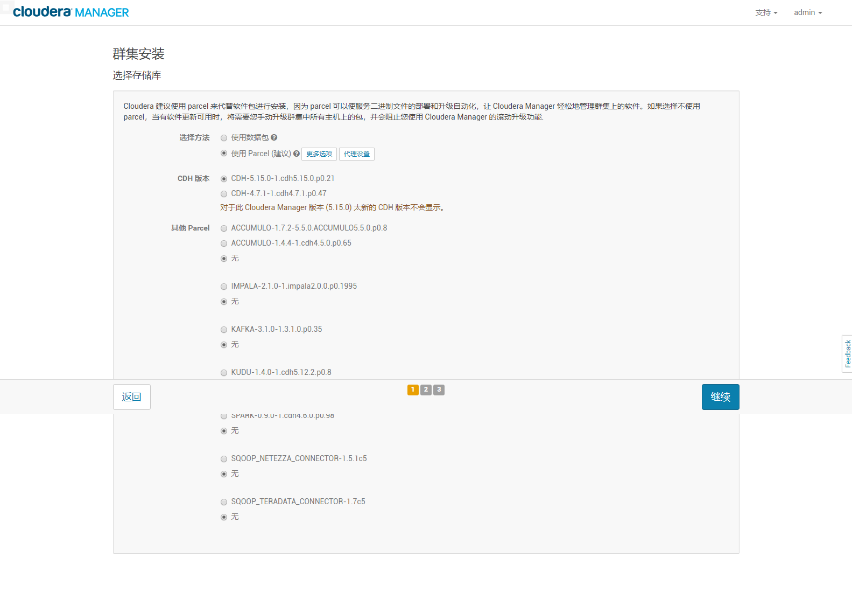This screenshot has width=852, height=599.
Task: Select KUDU-1.4.0-1.cdh5.12.2.p0.8 parcel radio
Action: click(224, 373)
